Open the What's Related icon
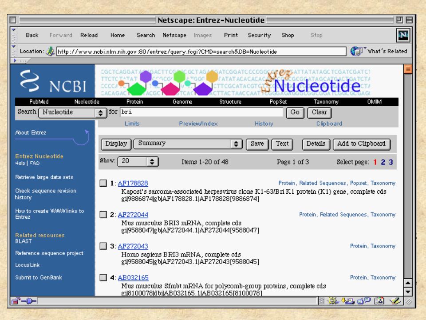Image resolution: width=426 pixels, height=320 pixels. 356,51
